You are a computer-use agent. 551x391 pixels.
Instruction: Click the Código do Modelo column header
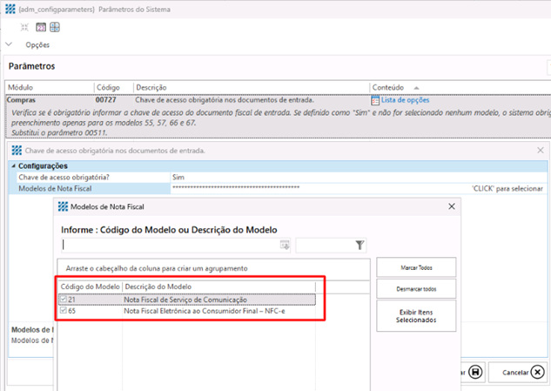pos(90,287)
